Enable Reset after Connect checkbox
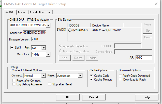Viewport: 162px width, 104px height. coord(13,80)
